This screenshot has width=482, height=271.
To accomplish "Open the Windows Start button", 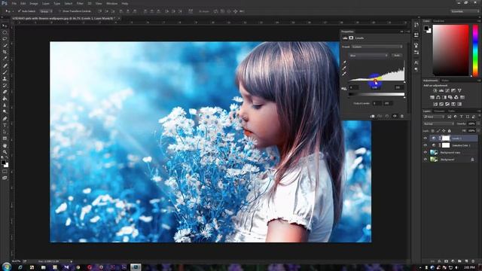I will pyautogui.click(x=7, y=266).
